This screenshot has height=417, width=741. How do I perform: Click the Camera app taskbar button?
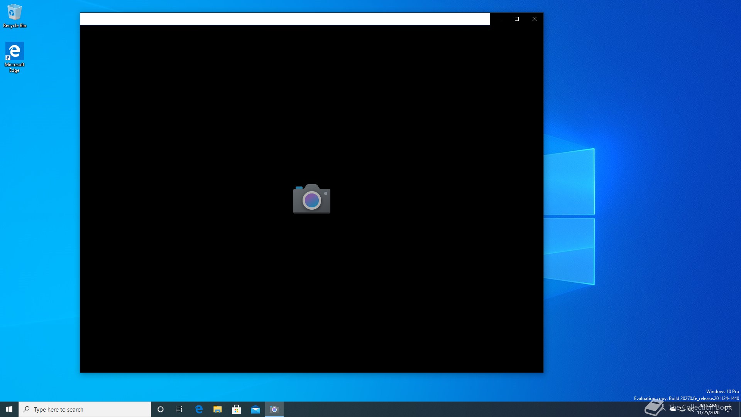(x=274, y=409)
